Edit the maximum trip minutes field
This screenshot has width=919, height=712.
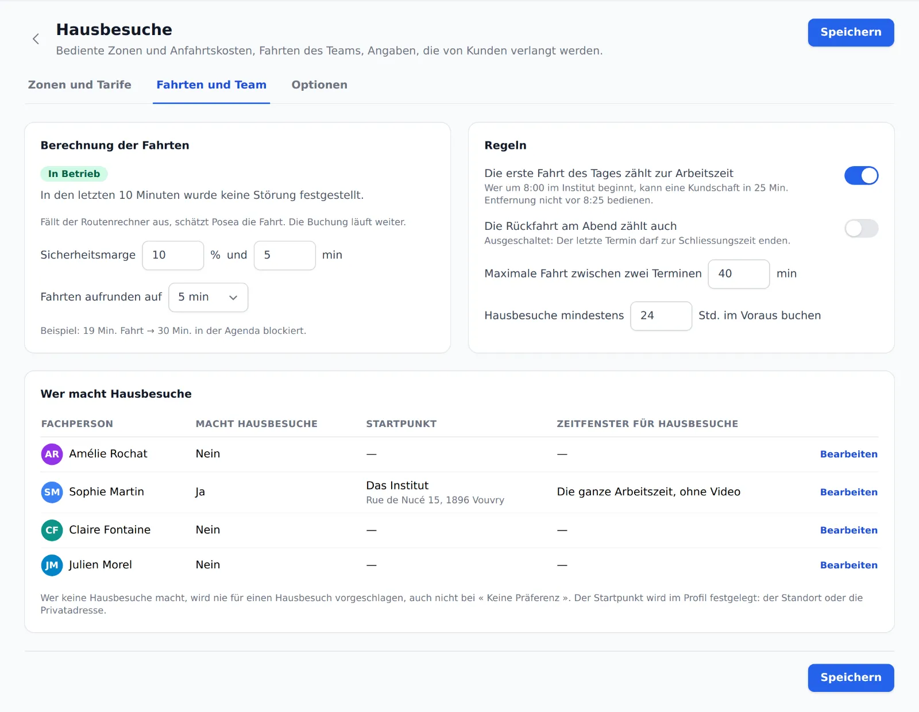click(739, 274)
